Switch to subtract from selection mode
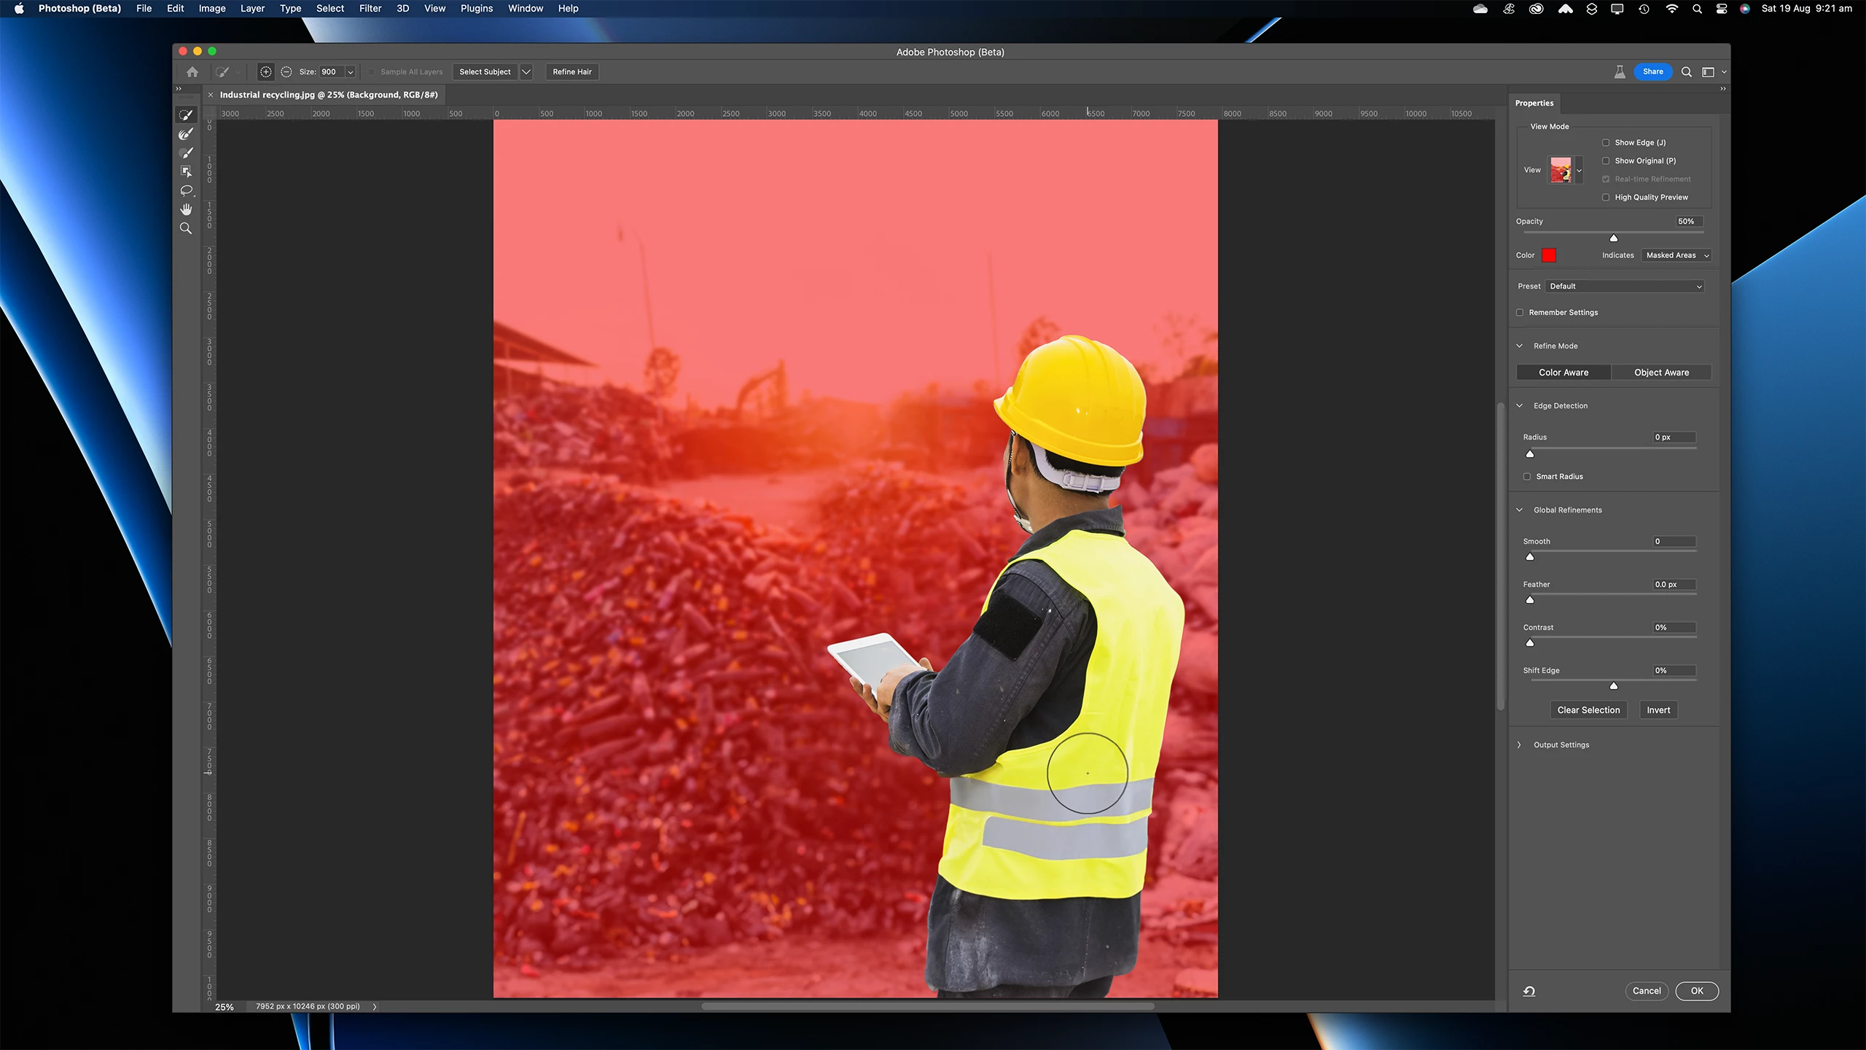Viewport: 1866px width, 1050px height. pyautogui.click(x=286, y=71)
